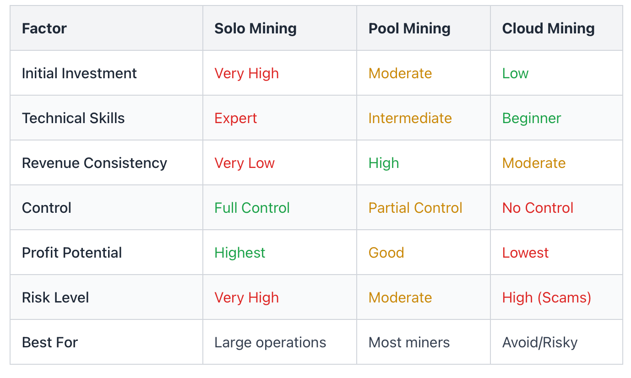
Task: Click the Initial Investment row label
Action: [x=79, y=73]
